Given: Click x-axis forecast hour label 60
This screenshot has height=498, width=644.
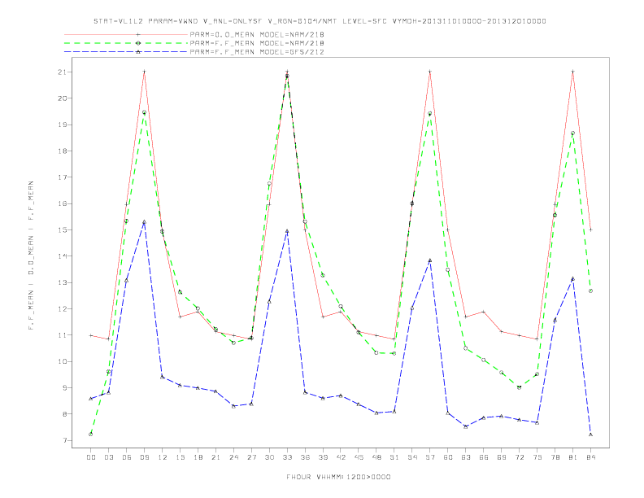Looking at the screenshot, I should pyautogui.click(x=448, y=457).
